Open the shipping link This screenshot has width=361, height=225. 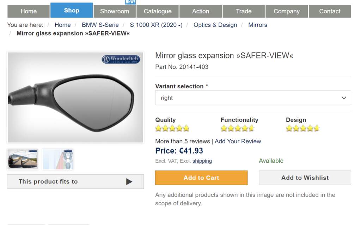tap(202, 161)
